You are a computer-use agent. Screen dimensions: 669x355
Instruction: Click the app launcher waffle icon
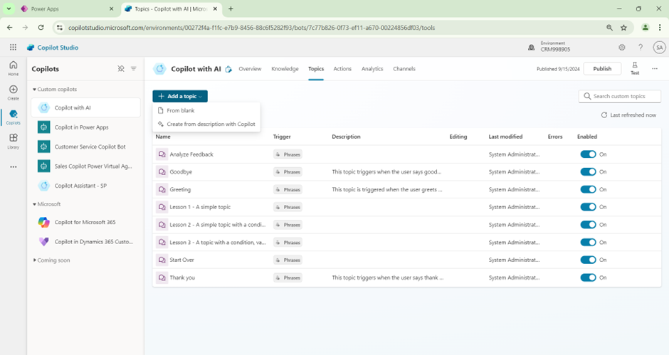[13, 48]
